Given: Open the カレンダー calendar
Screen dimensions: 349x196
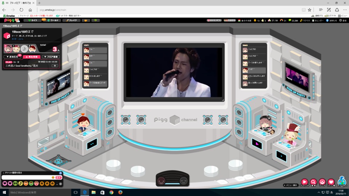Looking at the screenshot, I should 318,20.
